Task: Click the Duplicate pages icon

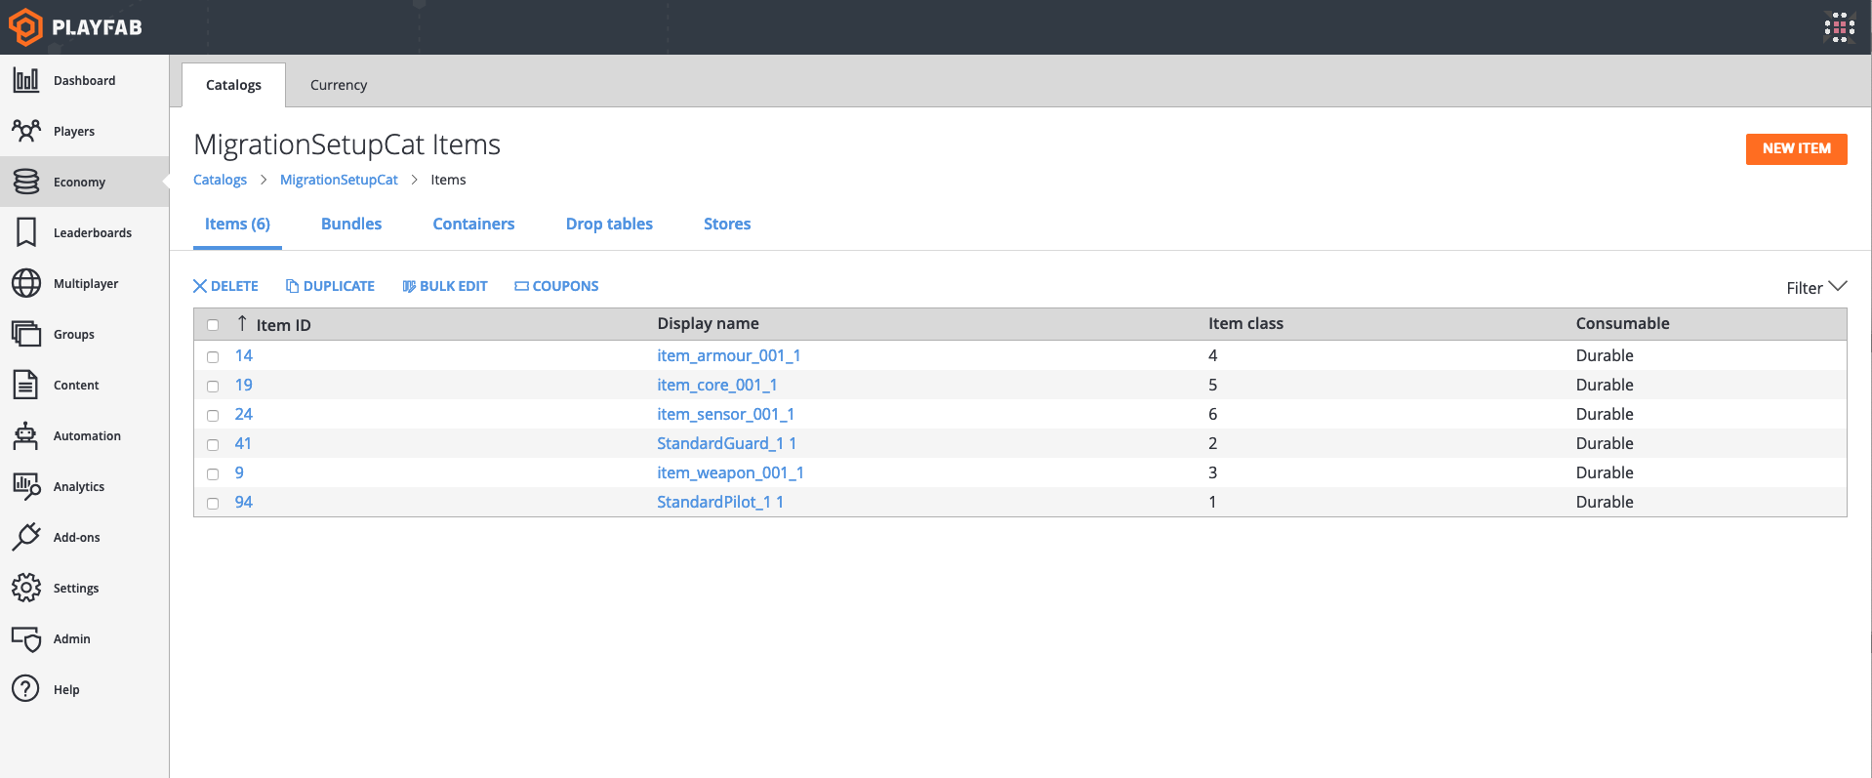Action: pos(292,286)
